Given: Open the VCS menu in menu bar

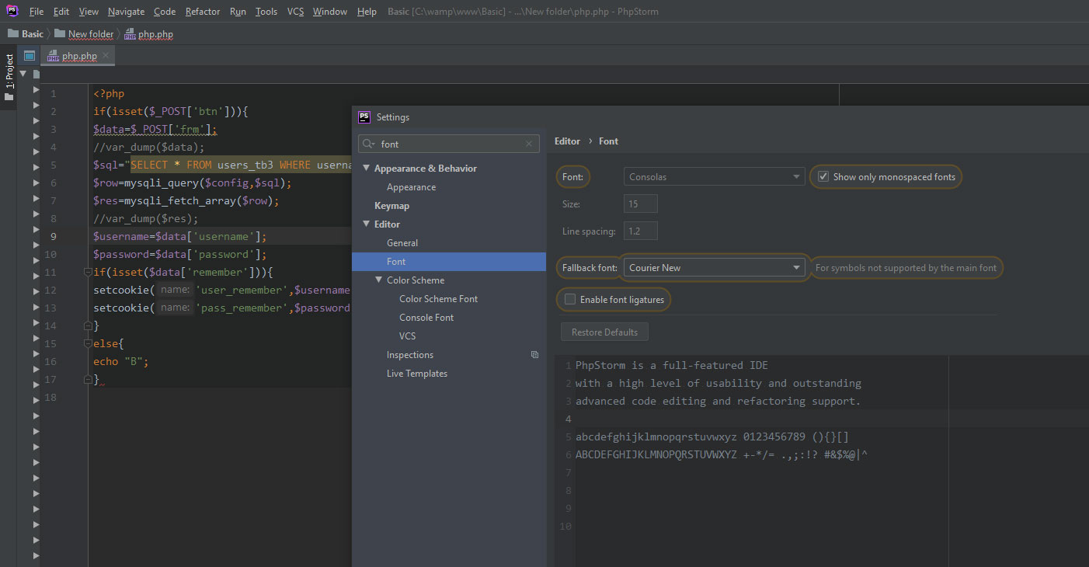Looking at the screenshot, I should (x=295, y=12).
